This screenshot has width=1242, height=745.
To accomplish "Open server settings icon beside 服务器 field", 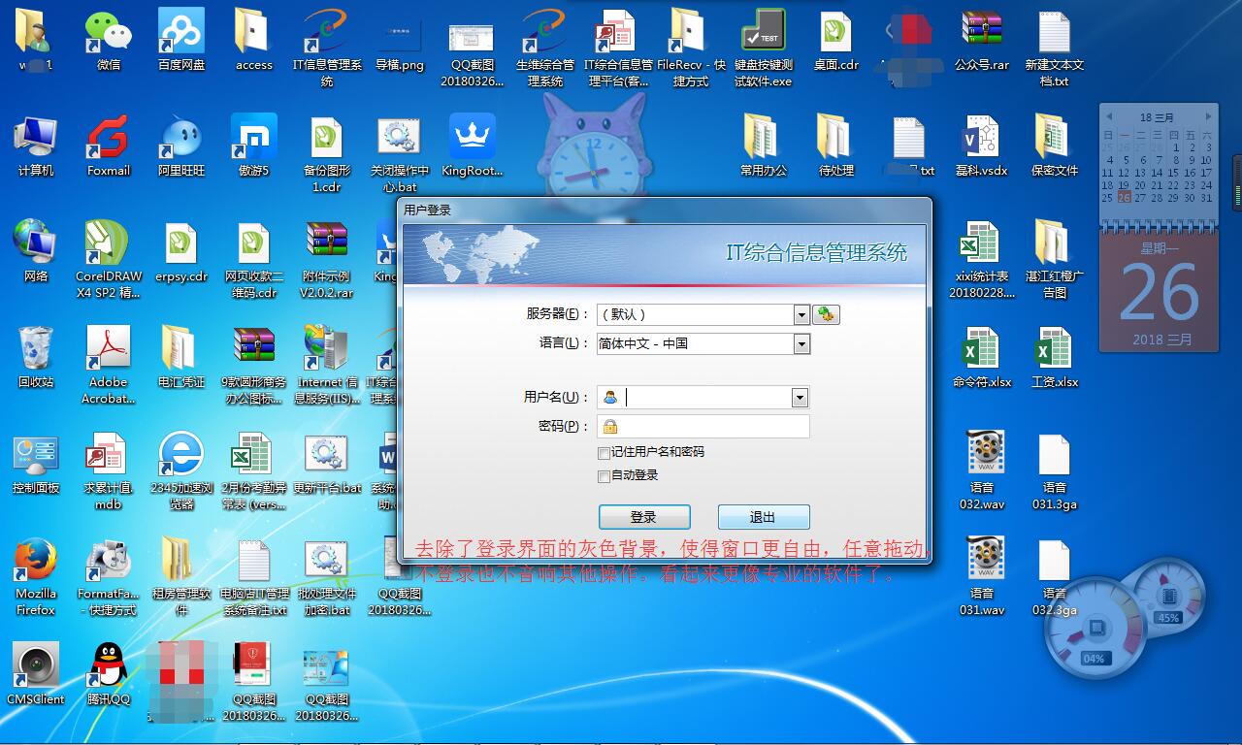I will (826, 314).
